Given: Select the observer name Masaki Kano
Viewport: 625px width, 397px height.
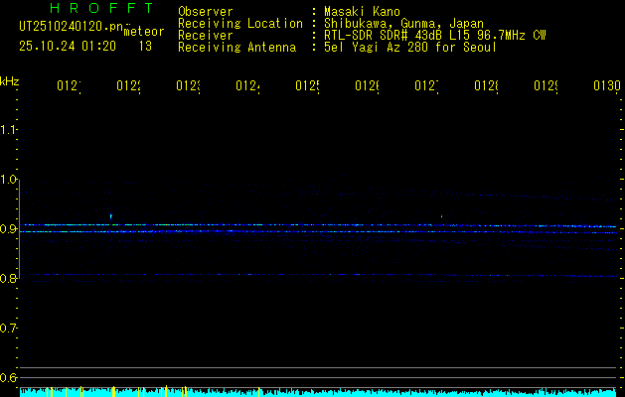Looking at the screenshot, I should (x=362, y=12).
